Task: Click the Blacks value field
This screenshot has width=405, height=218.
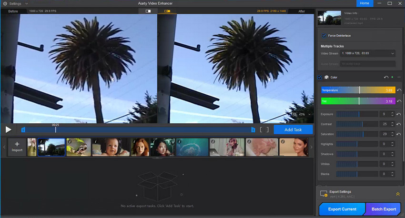Action: click(385, 174)
